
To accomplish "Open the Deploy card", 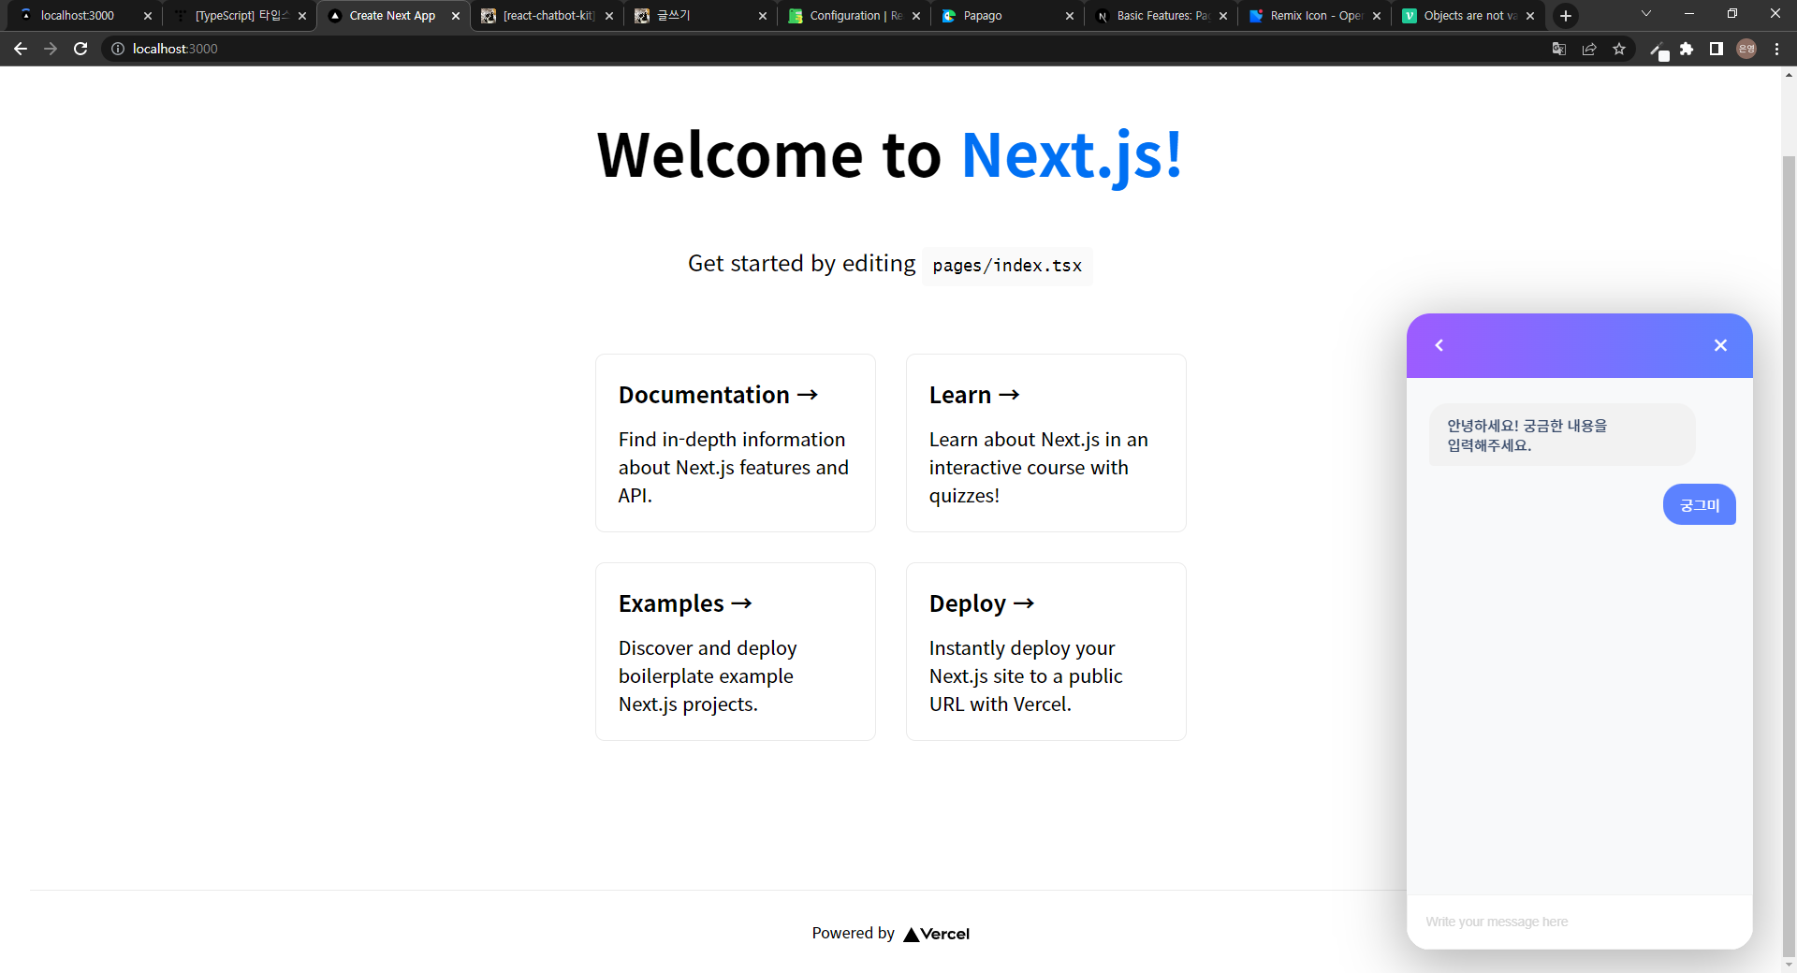I will [x=1046, y=651].
